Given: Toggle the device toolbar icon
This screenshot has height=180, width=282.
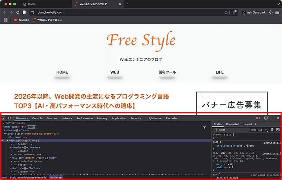Looking at the screenshot, I should (10, 118).
